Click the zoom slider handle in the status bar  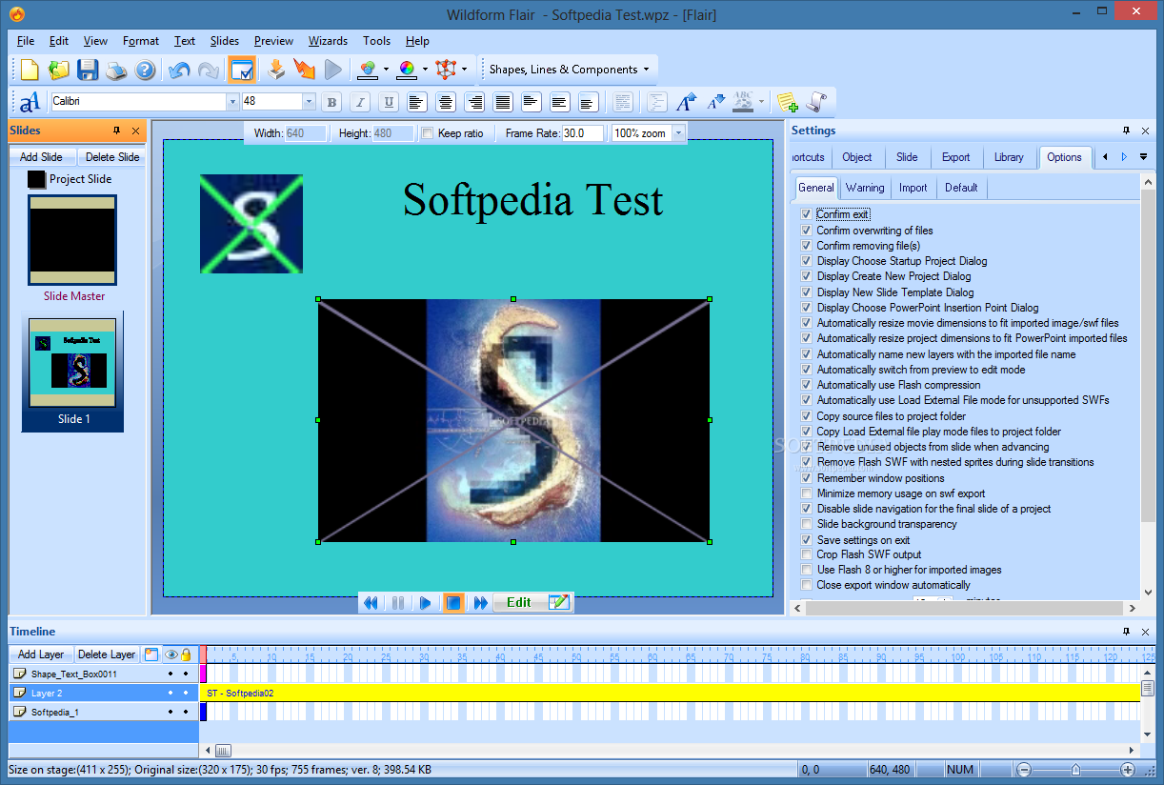[1075, 770]
